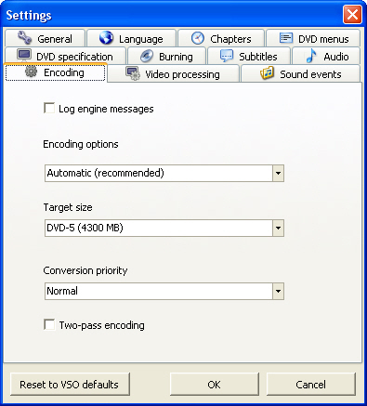The image size is (367, 406).
Task: Go to the DVD menus tab
Action: coord(313,38)
